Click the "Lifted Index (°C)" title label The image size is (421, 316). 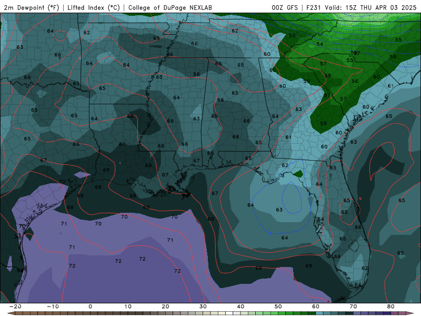tap(94, 7)
